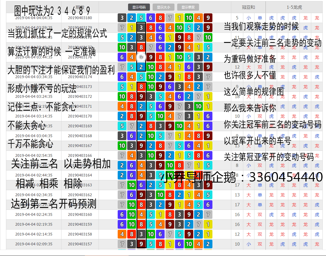
Task: Click gray ball 7 in row 20190403166
Action: pyautogui.click(x=122, y=155)
